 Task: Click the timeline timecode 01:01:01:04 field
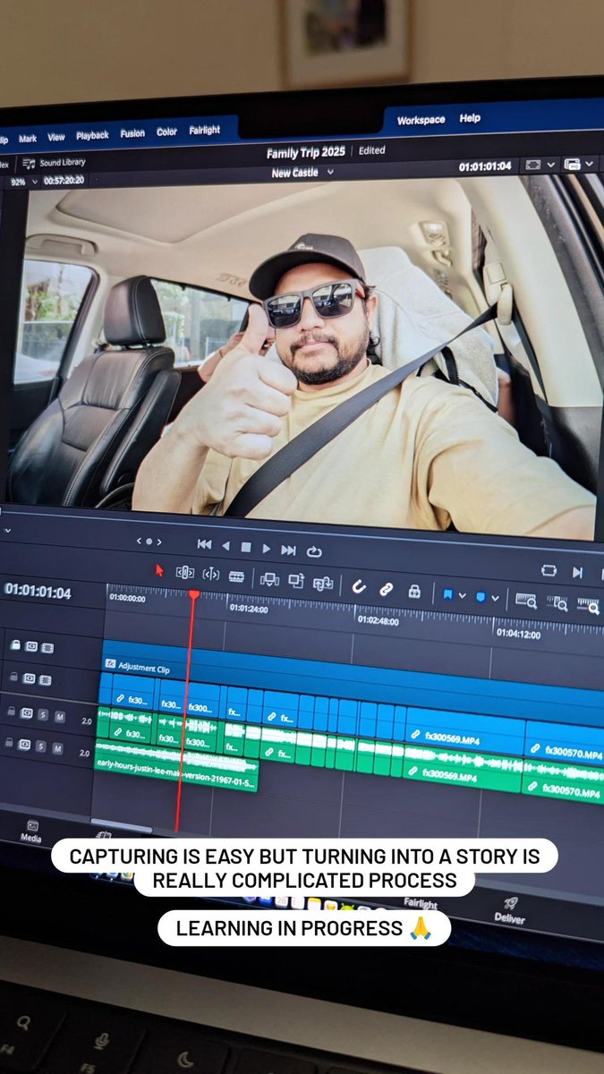tap(38, 591)
